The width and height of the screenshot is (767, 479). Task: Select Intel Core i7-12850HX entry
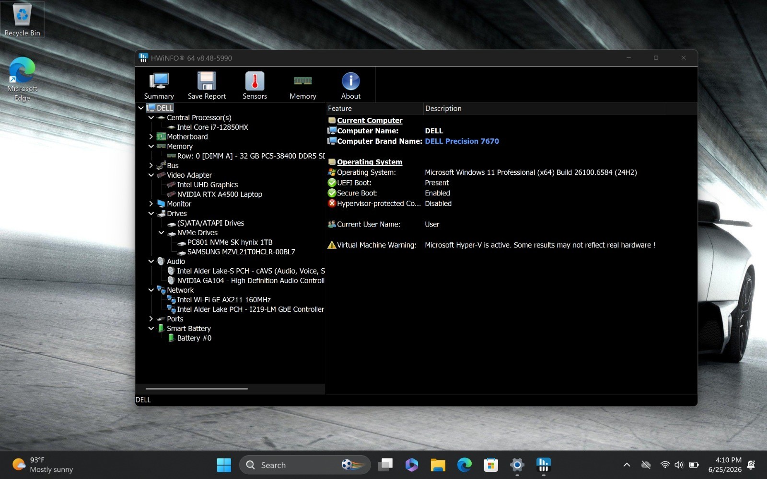(x=212, y=127)
